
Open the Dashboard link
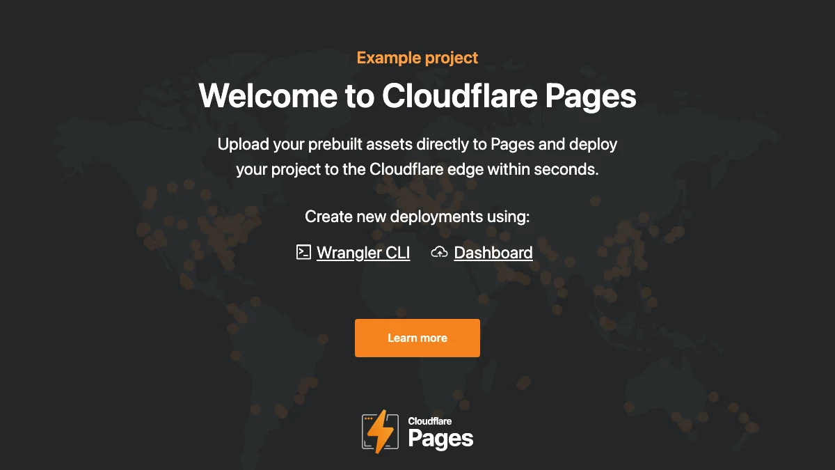point(493,253)
